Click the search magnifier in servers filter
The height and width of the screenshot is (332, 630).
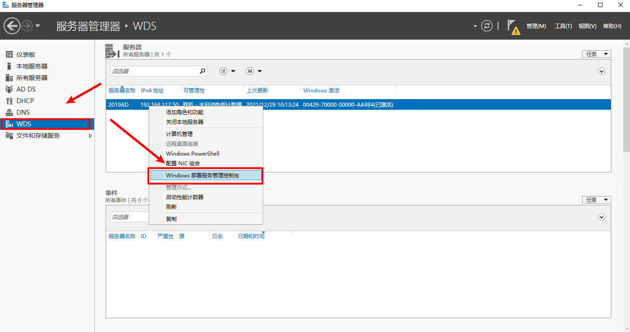pyautogui.click(x=202, y=71)
